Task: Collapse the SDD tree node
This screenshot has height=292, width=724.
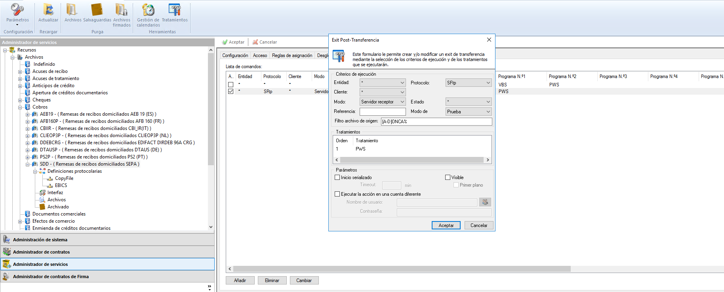Action: click(x=28, y=164)
